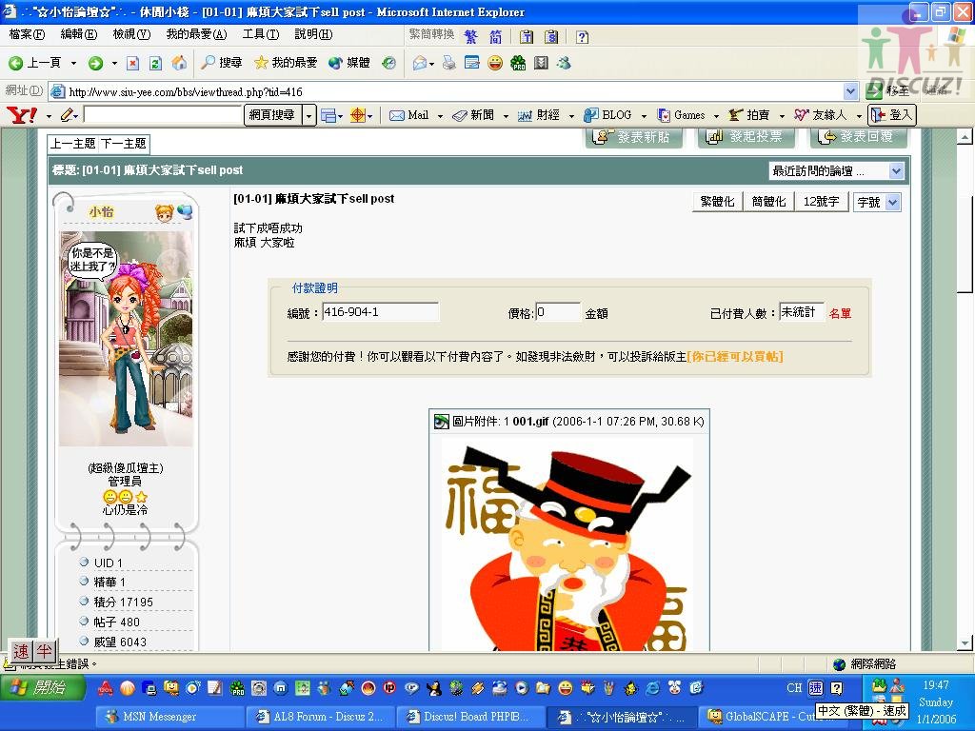Screen dimensions: 975x731
Task: Click the help question mark toolbar icon
Action: [x=582, y=37]
